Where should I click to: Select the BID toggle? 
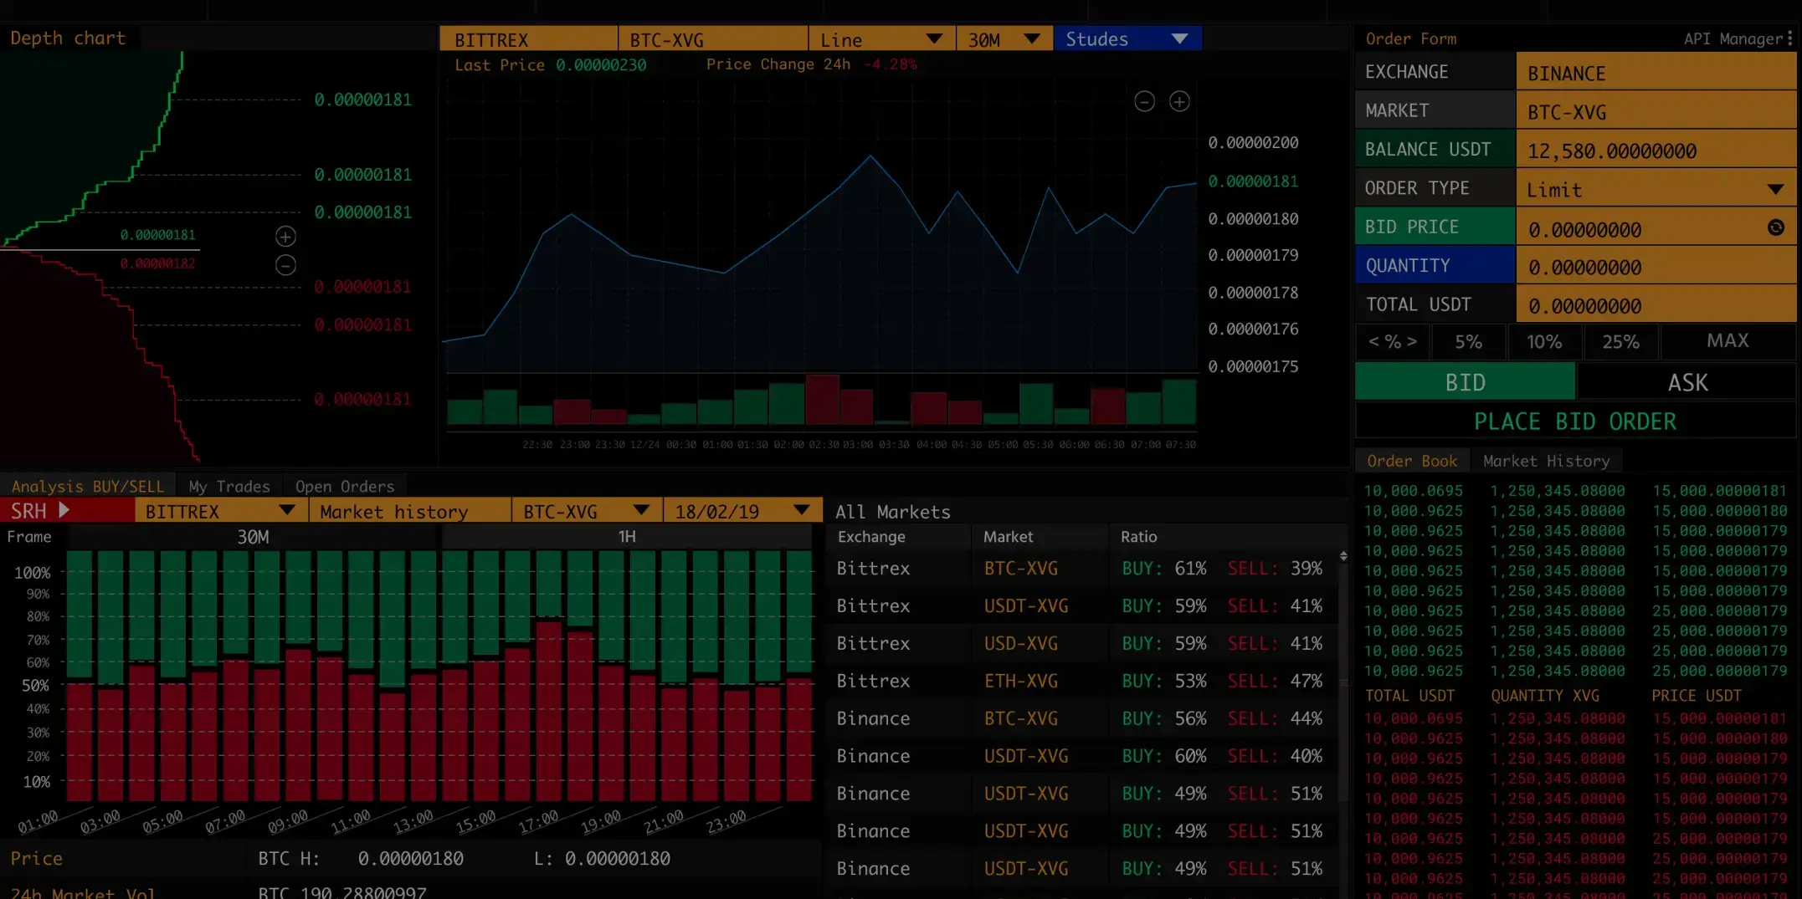[x=1465, y=382]
